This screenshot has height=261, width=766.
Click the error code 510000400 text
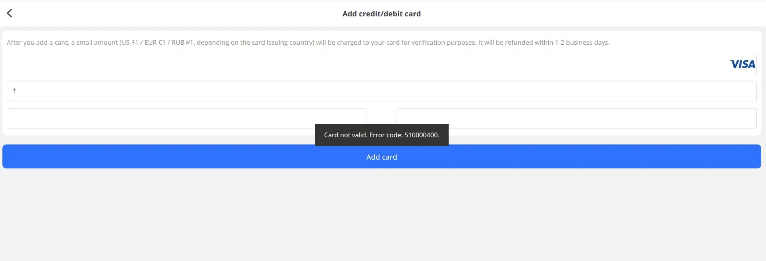[x=421, y=135]
